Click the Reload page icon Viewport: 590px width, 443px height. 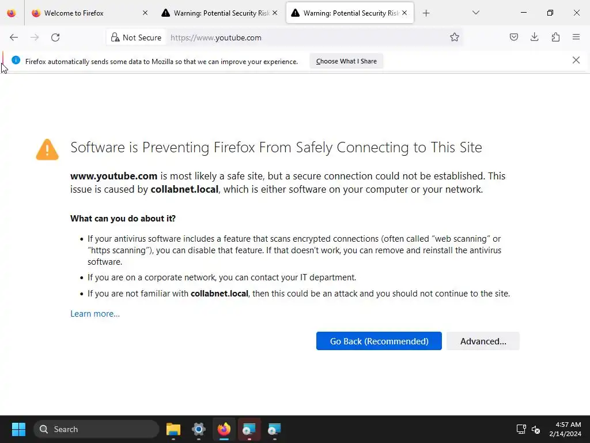coord(55,37)
